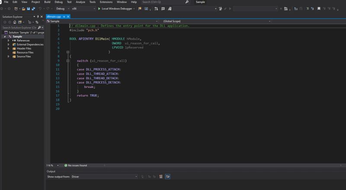Select the dllmain.cpp tab
This screenshot has height=190, width=346.
(54, 17)
